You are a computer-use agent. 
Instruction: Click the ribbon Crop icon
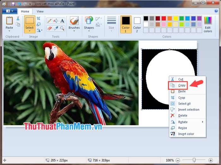click(x=39, y=18)
